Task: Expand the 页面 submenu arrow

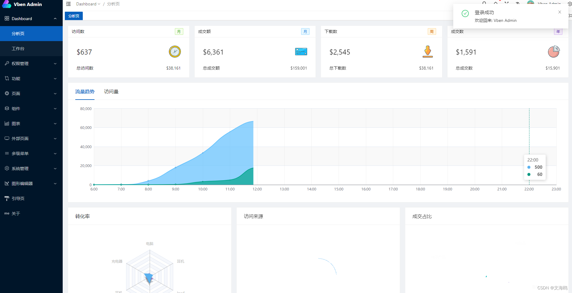Action: (x=55, y=94)
